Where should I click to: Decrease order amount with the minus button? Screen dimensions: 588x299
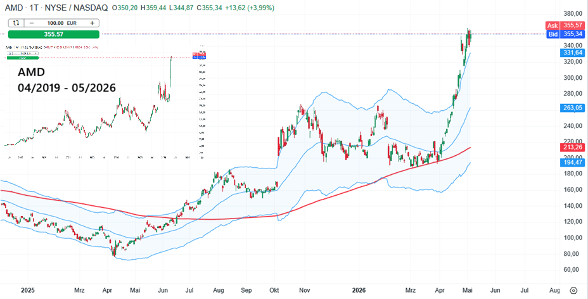coord(32,23)
